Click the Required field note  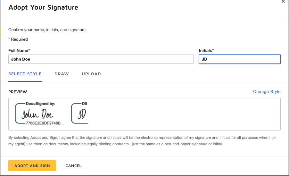tap(19, 39)
